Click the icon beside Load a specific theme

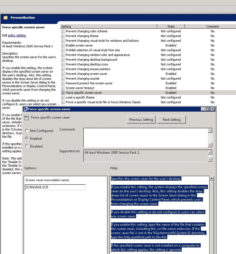tap(64, 97)
